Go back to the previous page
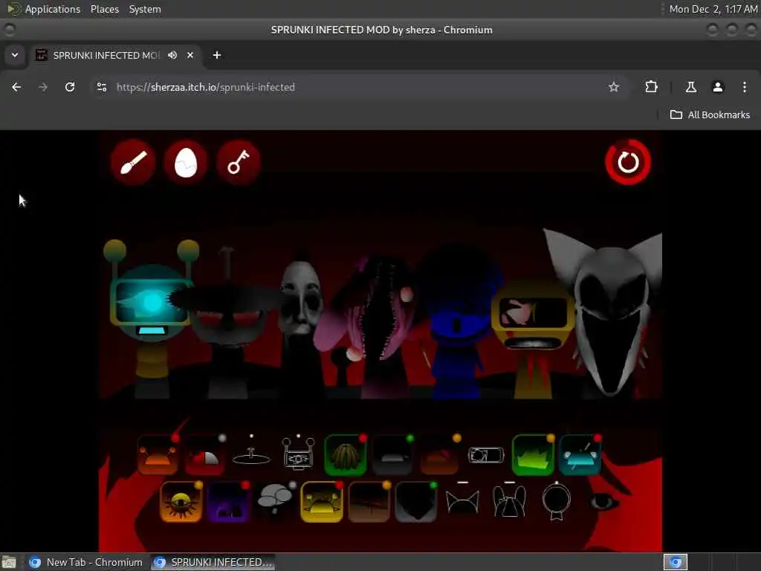The height and width of the screenshot is (571, 761). (16, 87)
